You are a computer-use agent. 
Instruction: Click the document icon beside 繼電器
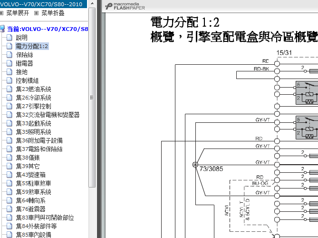click(x=10, y=63)
